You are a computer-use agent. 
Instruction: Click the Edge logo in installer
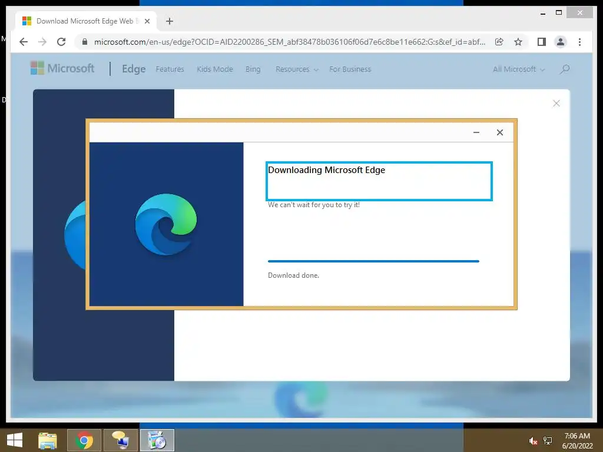click(x=165, y=224)
